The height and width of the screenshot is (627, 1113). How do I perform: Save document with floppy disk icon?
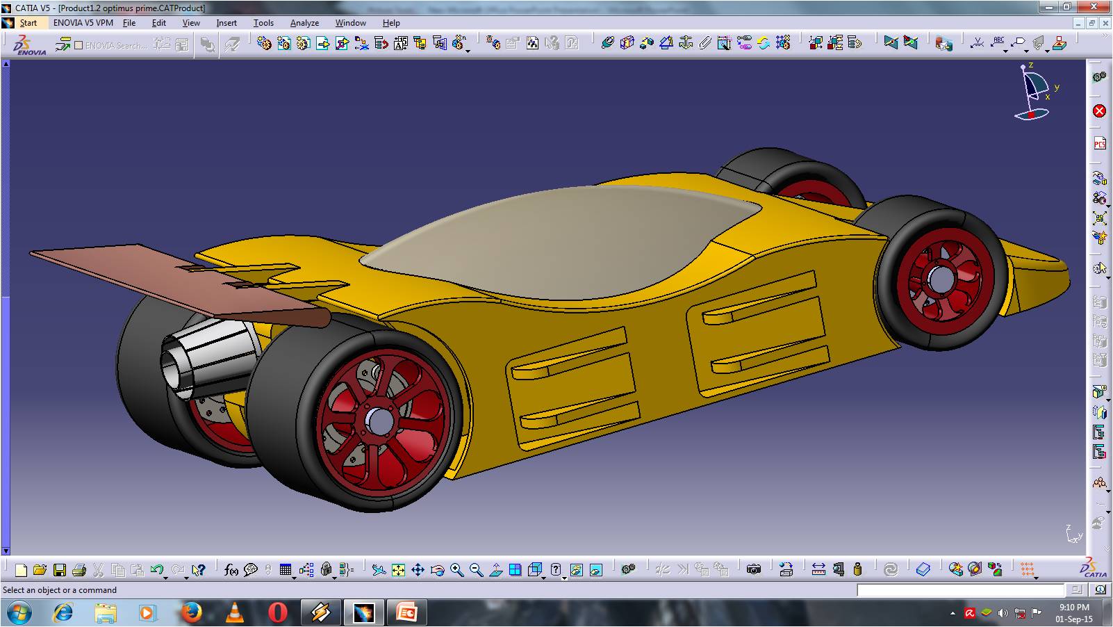[60, 570]
